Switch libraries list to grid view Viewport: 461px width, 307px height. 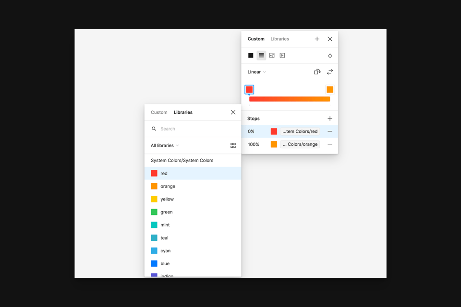click(x=233, y=146)
